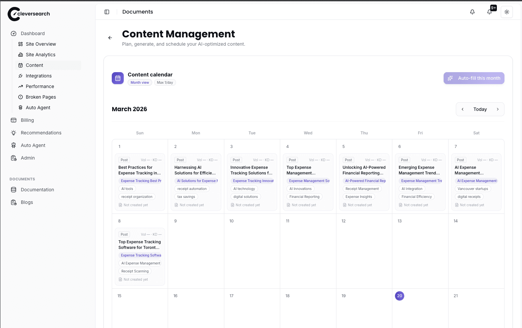522x328 pixels.
Task: Click the back arrow above Content Management
Action: pyautogui.click(x=110, y=38)
